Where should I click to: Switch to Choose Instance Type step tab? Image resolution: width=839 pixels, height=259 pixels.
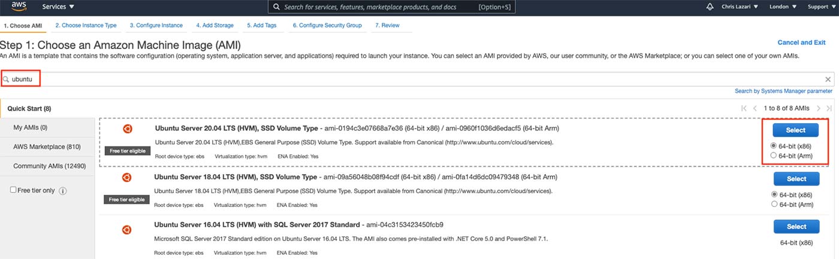86,26
